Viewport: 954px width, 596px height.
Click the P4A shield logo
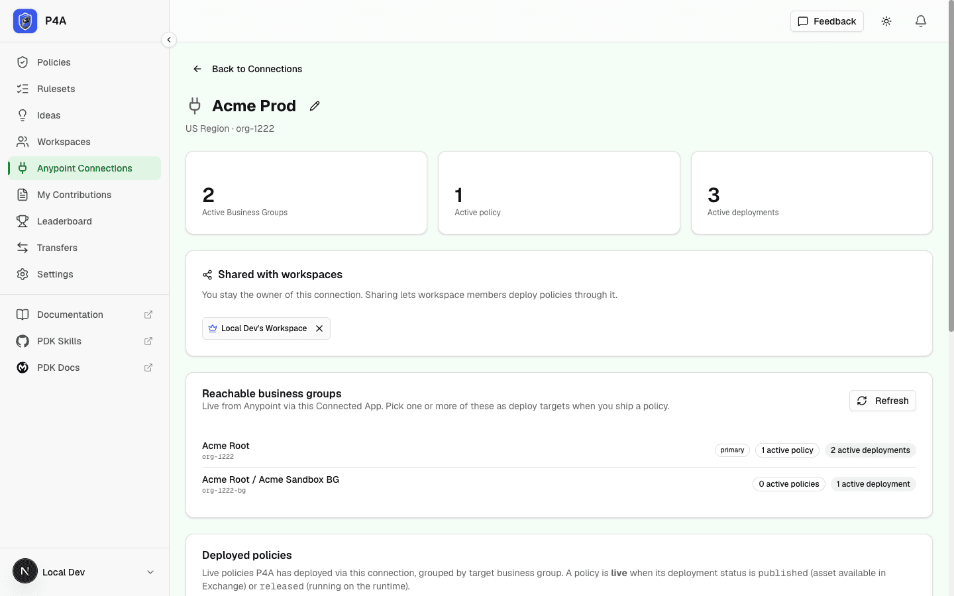25,21
